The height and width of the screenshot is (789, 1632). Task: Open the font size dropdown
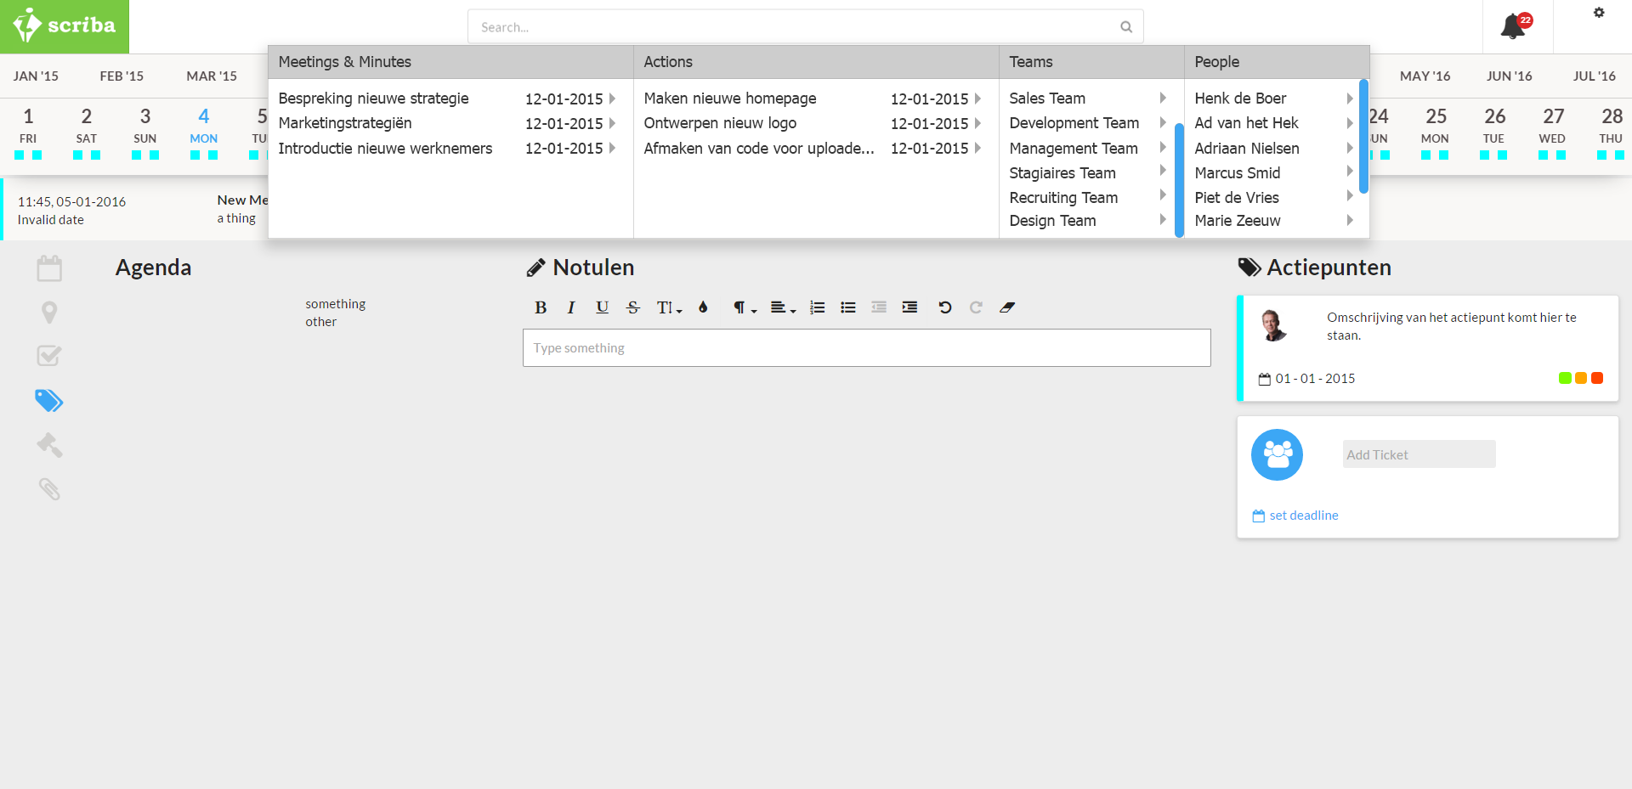[x=669, y=307]
